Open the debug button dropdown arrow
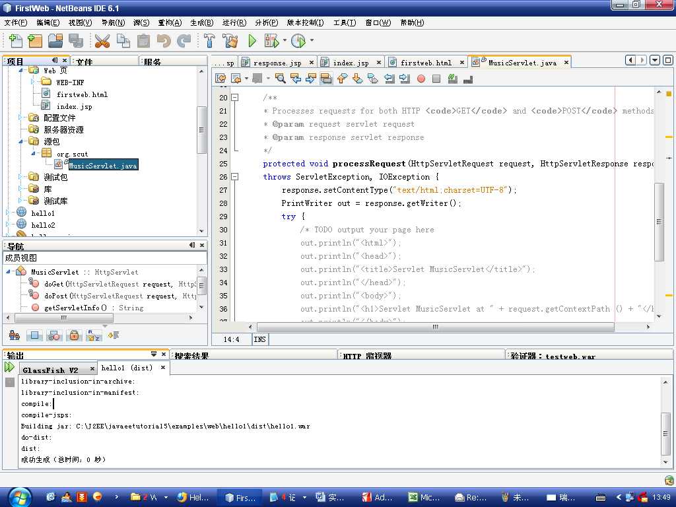 point(285,41)
